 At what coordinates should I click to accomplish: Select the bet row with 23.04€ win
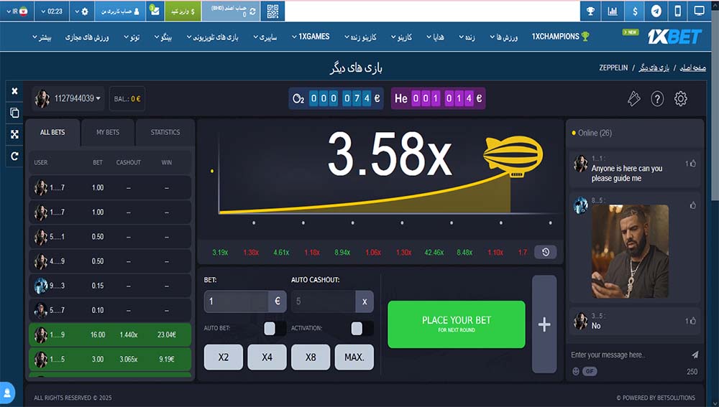pos(110,335)
